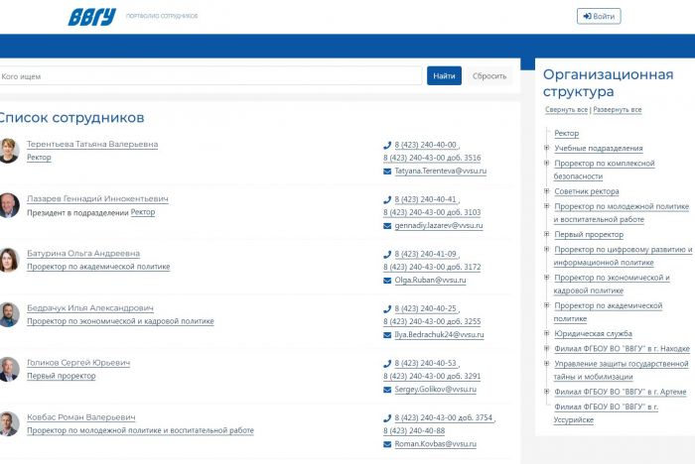Click the ВВГУ logo in header

(x=91, y=16)
